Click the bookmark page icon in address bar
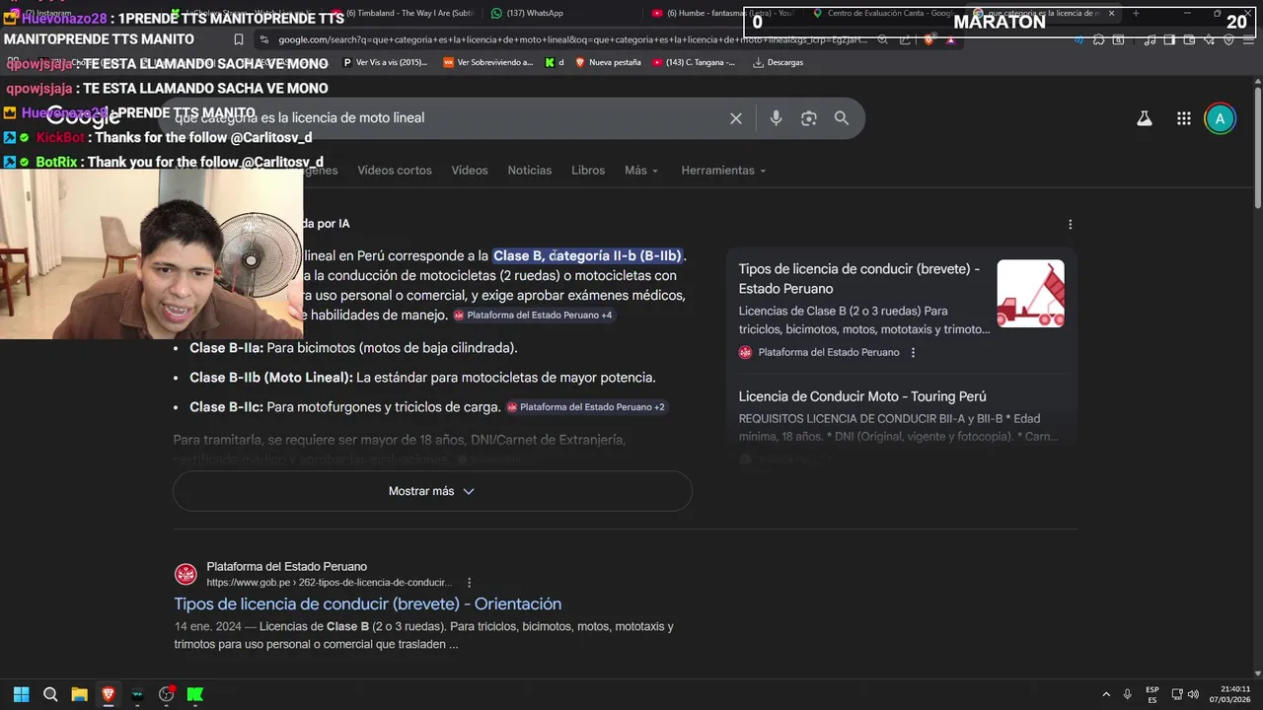 [x=238, y=39]
